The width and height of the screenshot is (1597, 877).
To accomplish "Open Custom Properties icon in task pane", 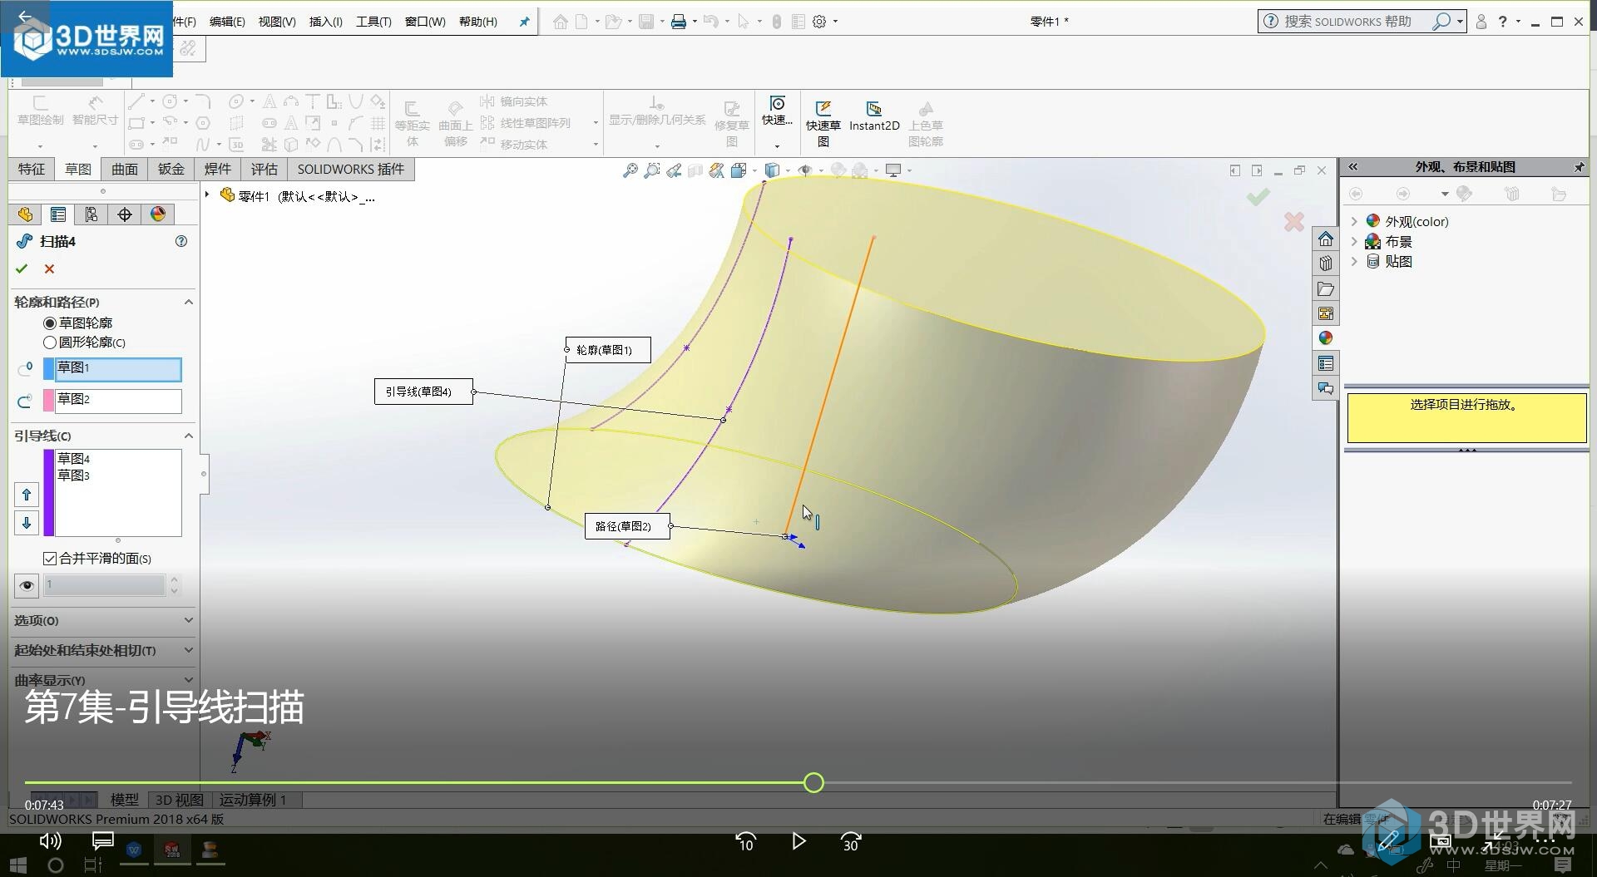I will 1326,363.
